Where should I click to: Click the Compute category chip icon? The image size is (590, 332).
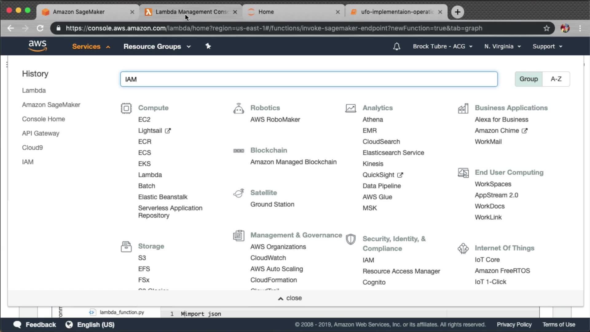(x=126, y=108)
